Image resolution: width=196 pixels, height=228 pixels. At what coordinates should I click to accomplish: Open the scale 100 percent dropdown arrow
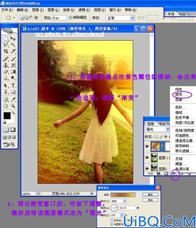pos(122,215)
